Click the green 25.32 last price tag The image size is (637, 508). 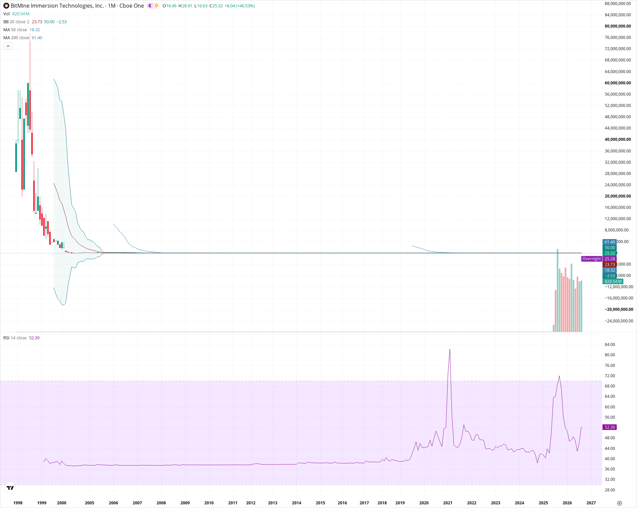click(609, 253)
